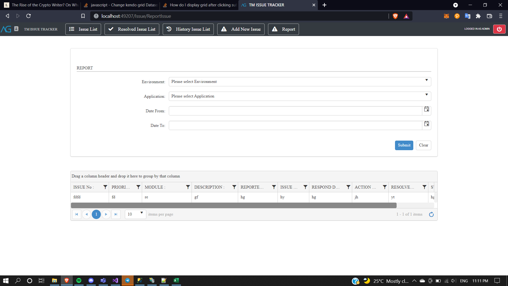The width and height of the screenshot is (508, 286).
Task: Open Excel from the taskbar
Action: 176,281
